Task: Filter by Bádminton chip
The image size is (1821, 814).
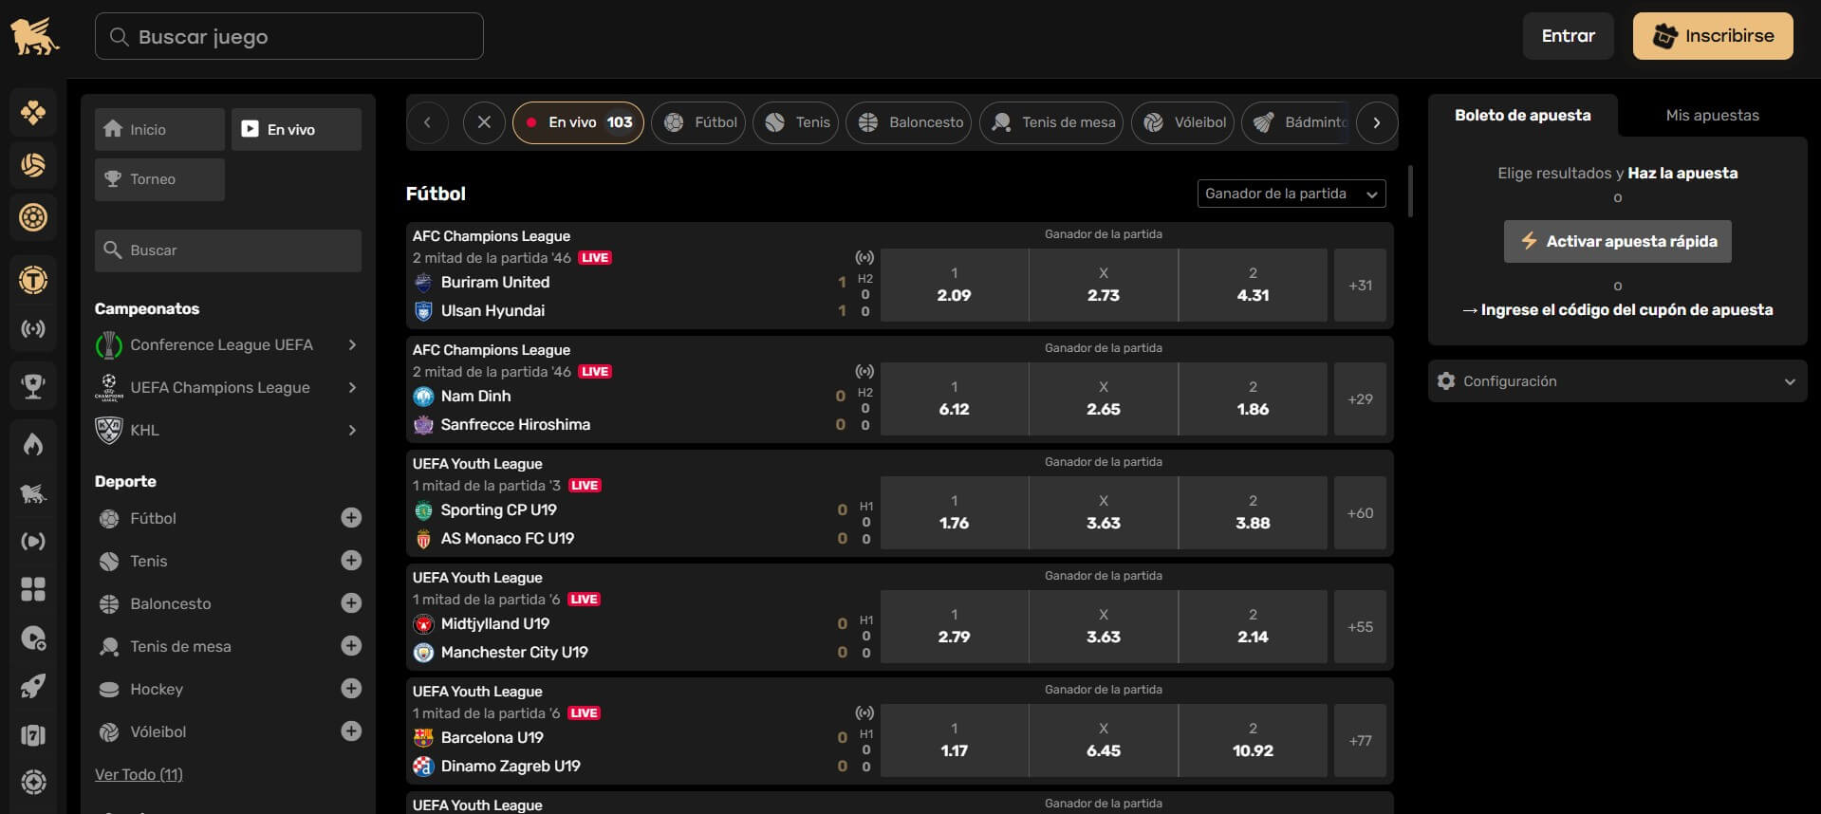Action: click(x=1296, y=122)
